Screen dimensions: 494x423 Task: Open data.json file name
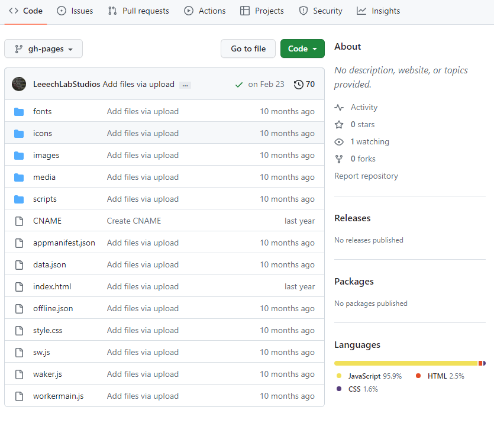50,264
